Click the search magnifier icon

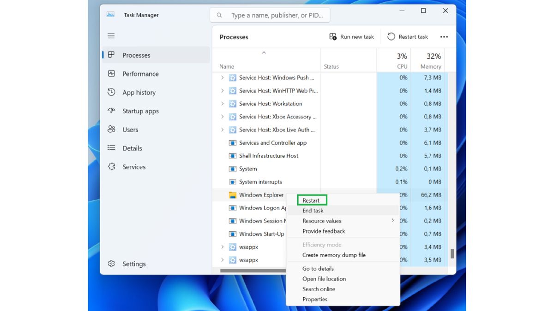pyautogui.click(x=219, y=15)
